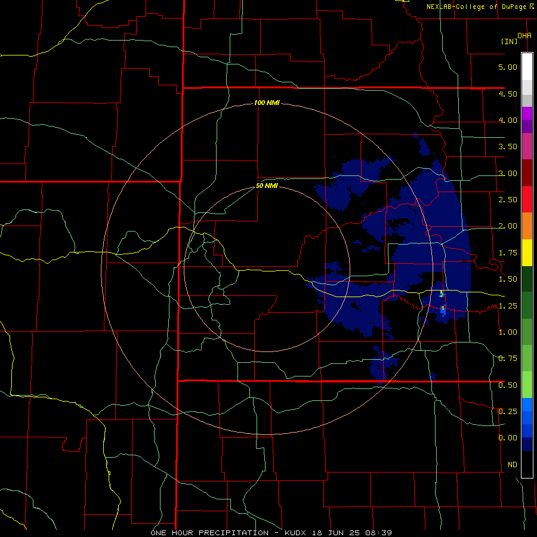
Task: Pick the orange legend swatch
Action: point(527,226)
